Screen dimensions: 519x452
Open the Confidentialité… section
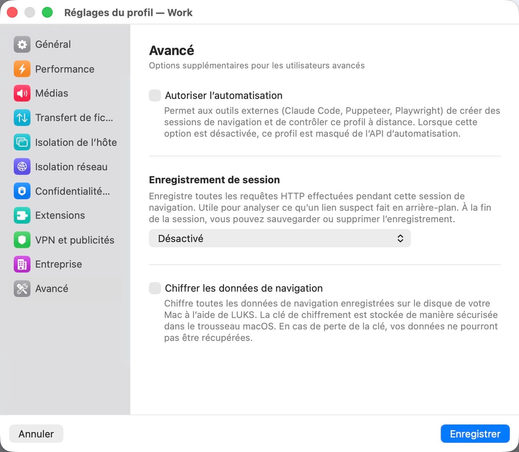click(x=66, y=191)
